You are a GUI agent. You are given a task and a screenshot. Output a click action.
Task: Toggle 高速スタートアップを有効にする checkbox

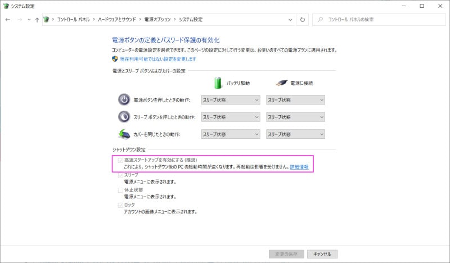(x=120, y=160)
